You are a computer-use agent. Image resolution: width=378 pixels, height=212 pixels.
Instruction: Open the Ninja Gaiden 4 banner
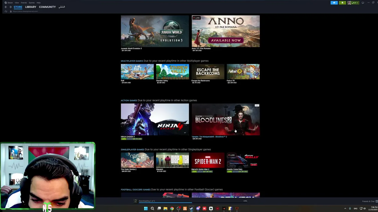(155, 119)
